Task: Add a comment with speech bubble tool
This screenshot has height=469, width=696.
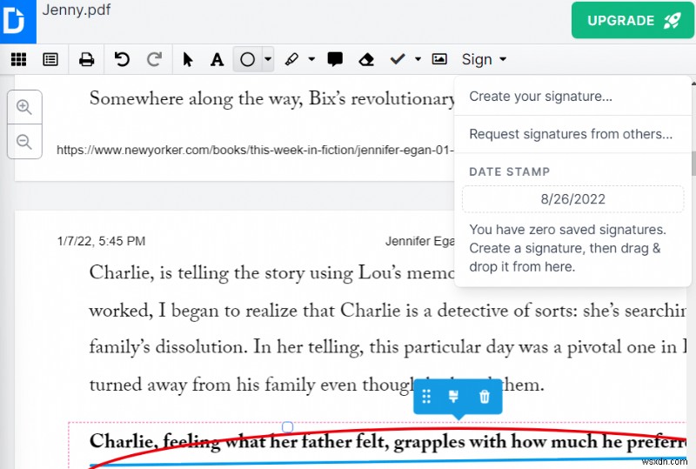Action: coord(335,59)
